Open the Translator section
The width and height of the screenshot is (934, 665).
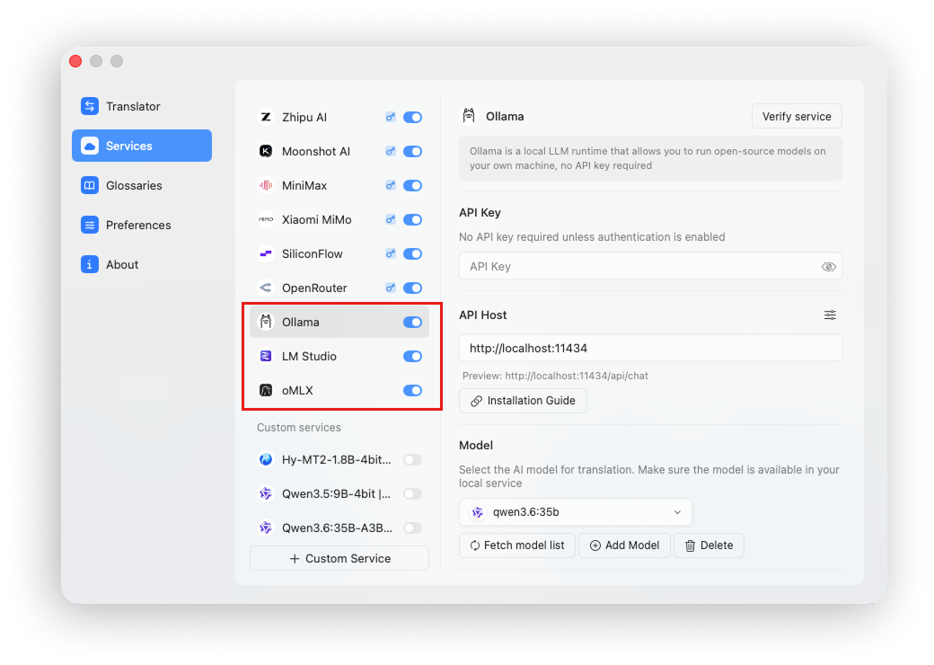[142, 107]
